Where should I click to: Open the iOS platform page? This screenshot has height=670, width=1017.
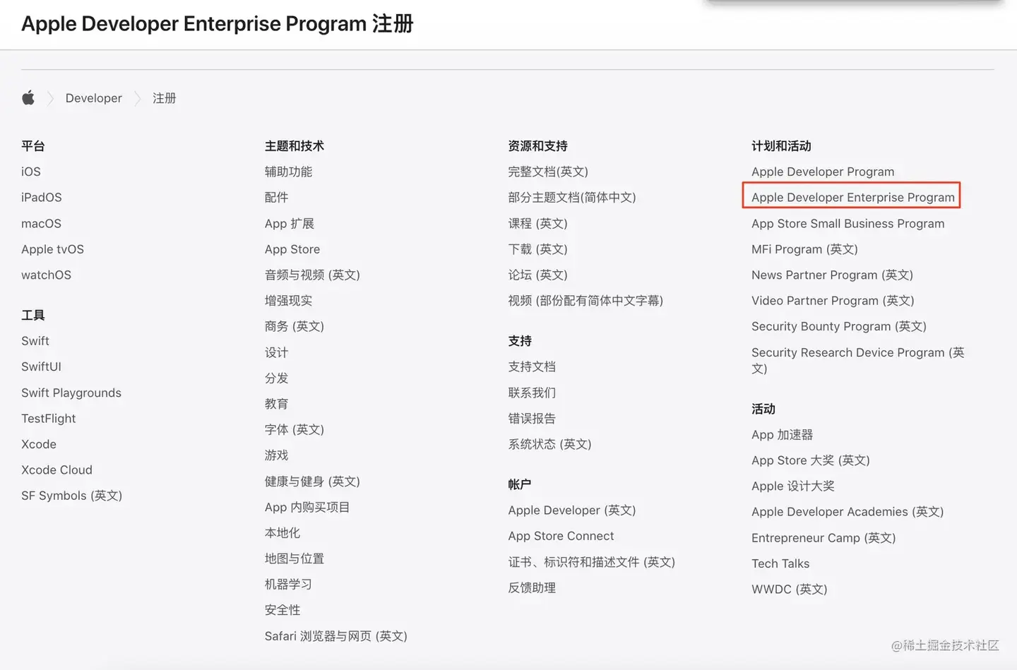[30, 171]
